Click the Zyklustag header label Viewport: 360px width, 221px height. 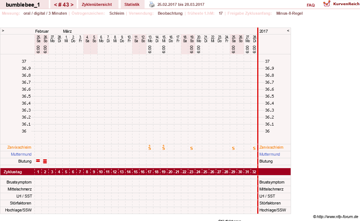pyautogui.click(x=12, y=172)
